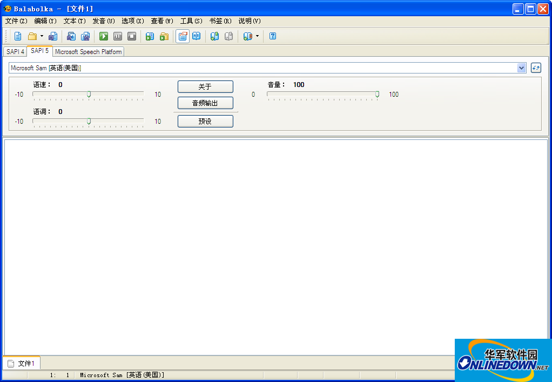Go to quick bookmark icon

pyautogui.click(x=229, y=36)
